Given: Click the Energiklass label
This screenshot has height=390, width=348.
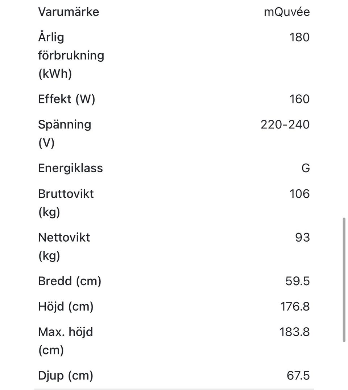Looking at the screenshot, I should tap(70, 168).
